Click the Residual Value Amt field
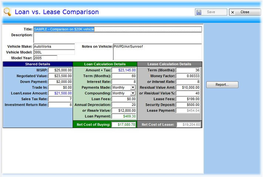Viewport: 263px width, 177px height. point(188,87)
